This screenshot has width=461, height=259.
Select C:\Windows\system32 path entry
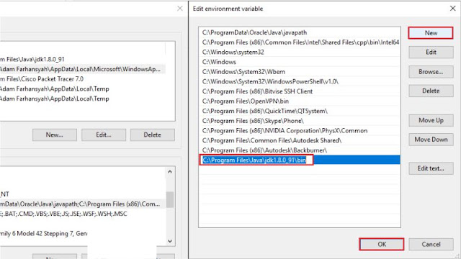pos(300,52)
